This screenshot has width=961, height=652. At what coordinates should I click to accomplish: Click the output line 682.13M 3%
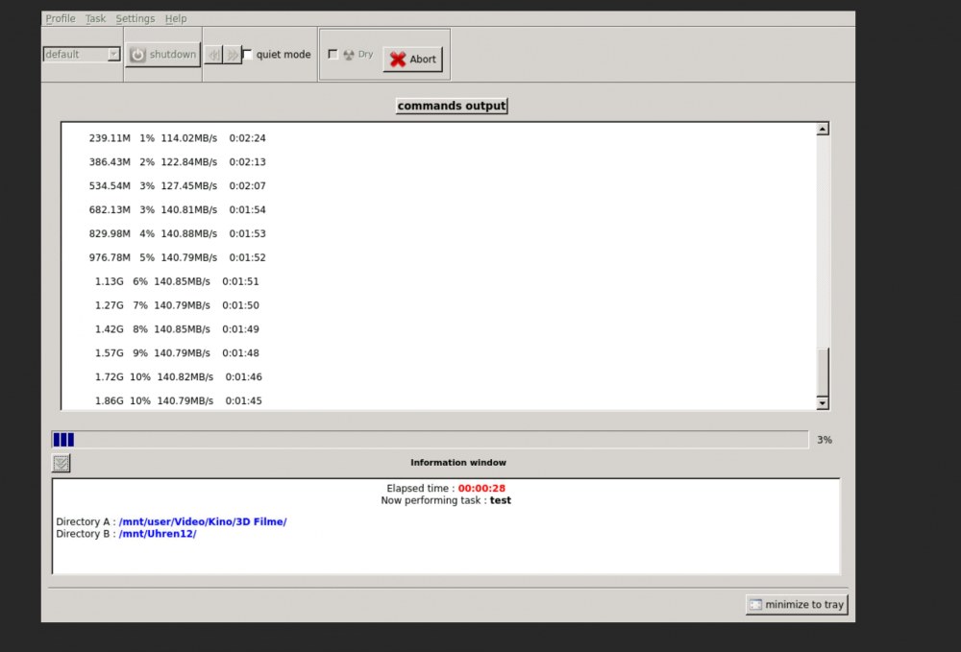pyautogui.click(x=177, y=210)
